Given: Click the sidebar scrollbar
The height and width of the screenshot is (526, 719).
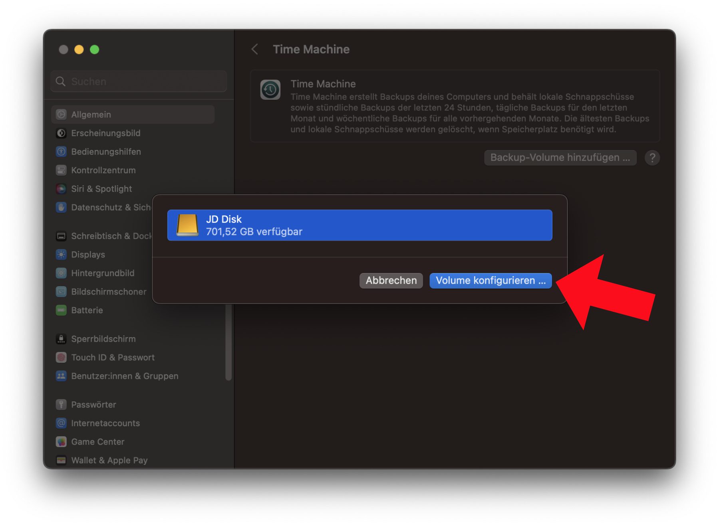Looking at the screenshot, I should point(228,342).
